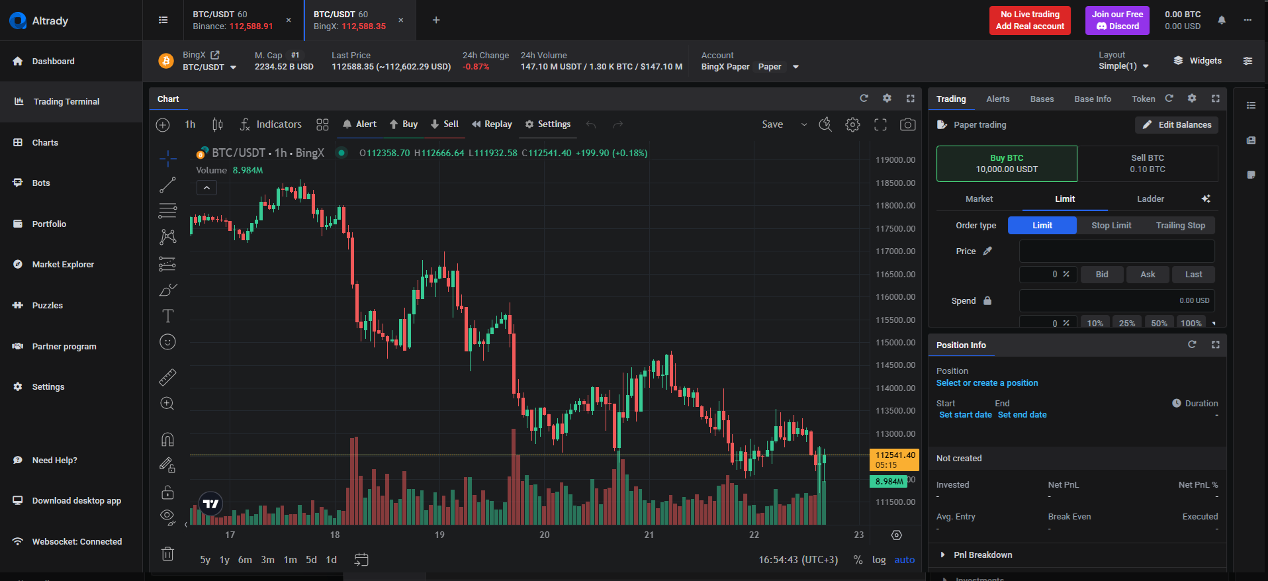Switch to the Alerts tab
This screenshot has width=1268, height=581.
coord(997,99)
